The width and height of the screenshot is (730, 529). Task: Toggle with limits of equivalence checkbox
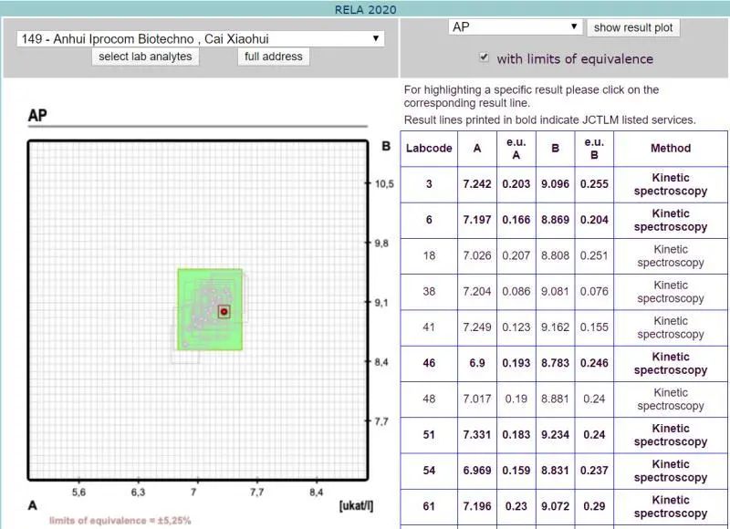tap(484, 57)
